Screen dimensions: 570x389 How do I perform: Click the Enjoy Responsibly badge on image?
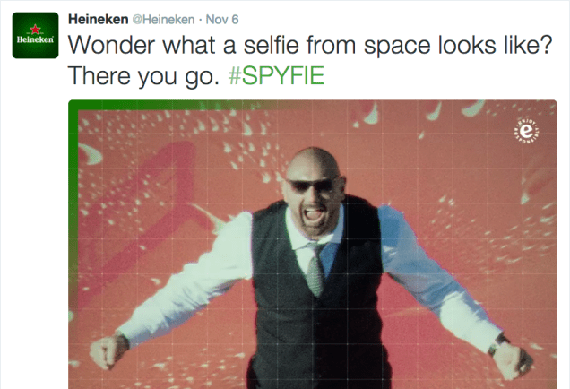pos(526,131)
